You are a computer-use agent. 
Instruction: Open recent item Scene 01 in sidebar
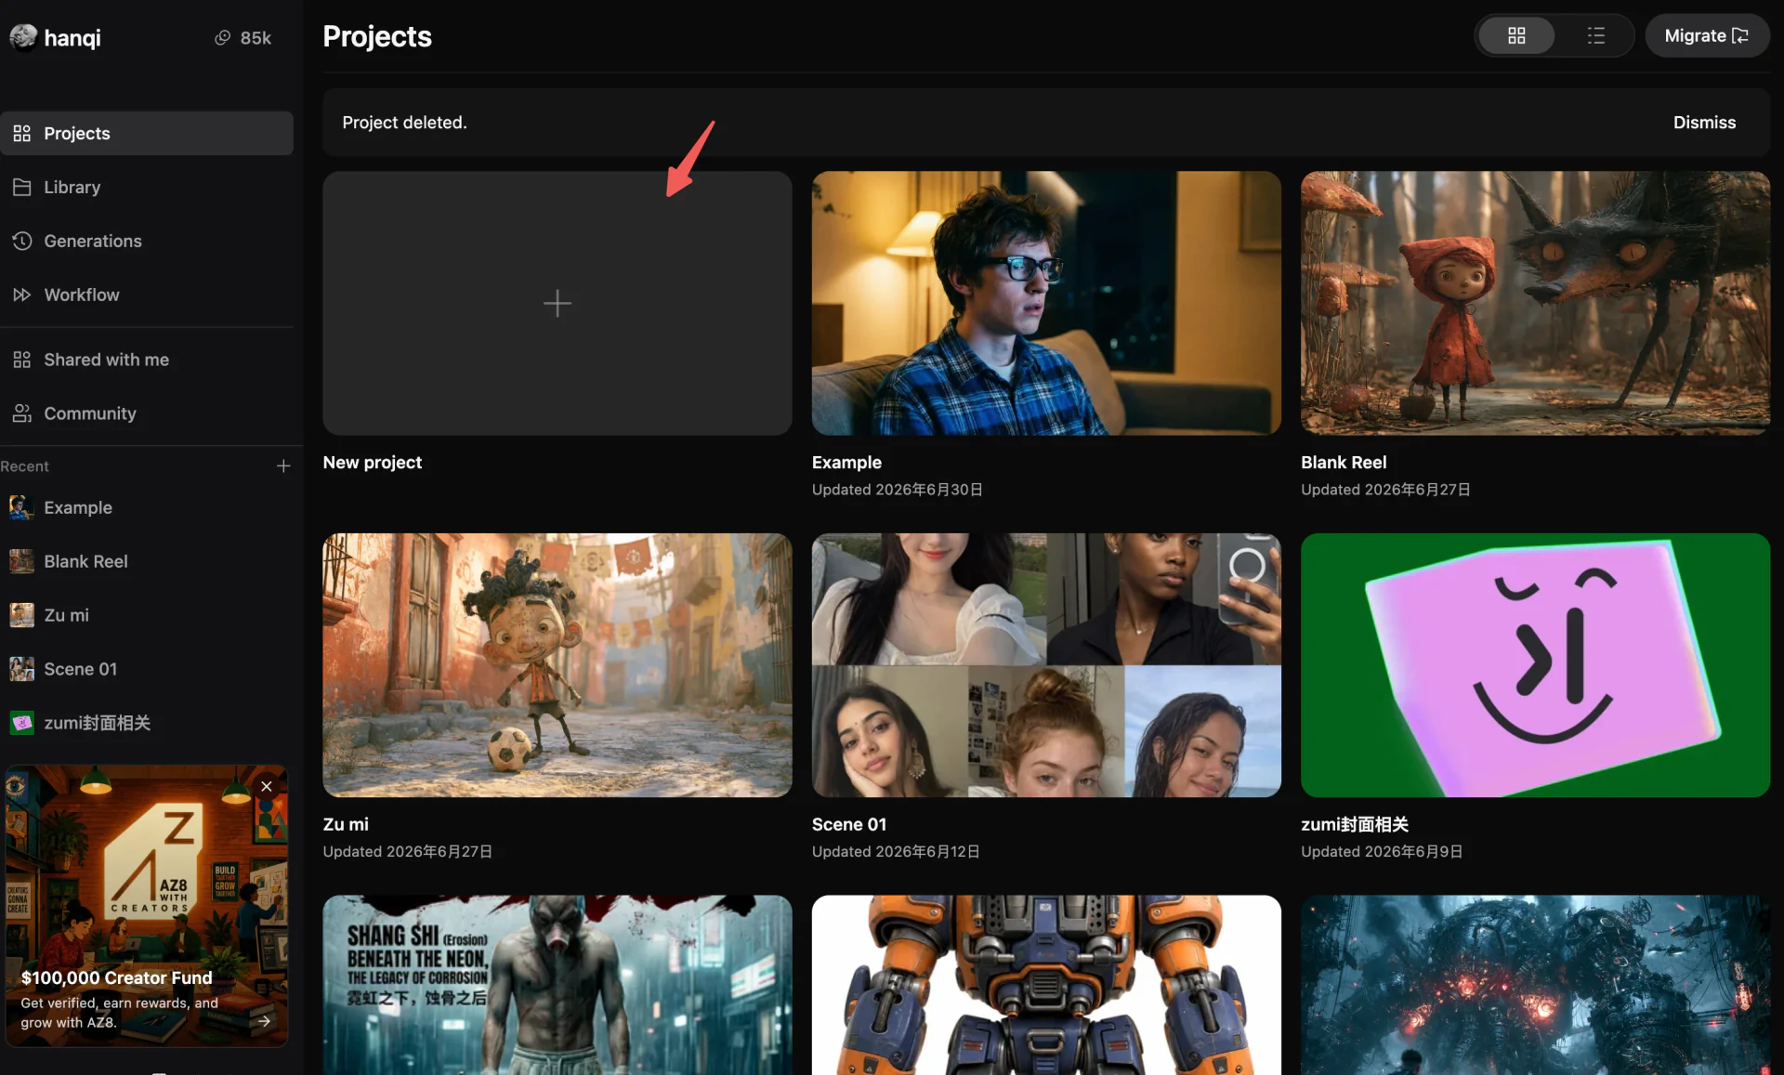point(147,669)
